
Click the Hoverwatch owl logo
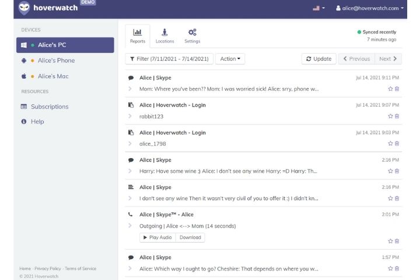point(24,8)
